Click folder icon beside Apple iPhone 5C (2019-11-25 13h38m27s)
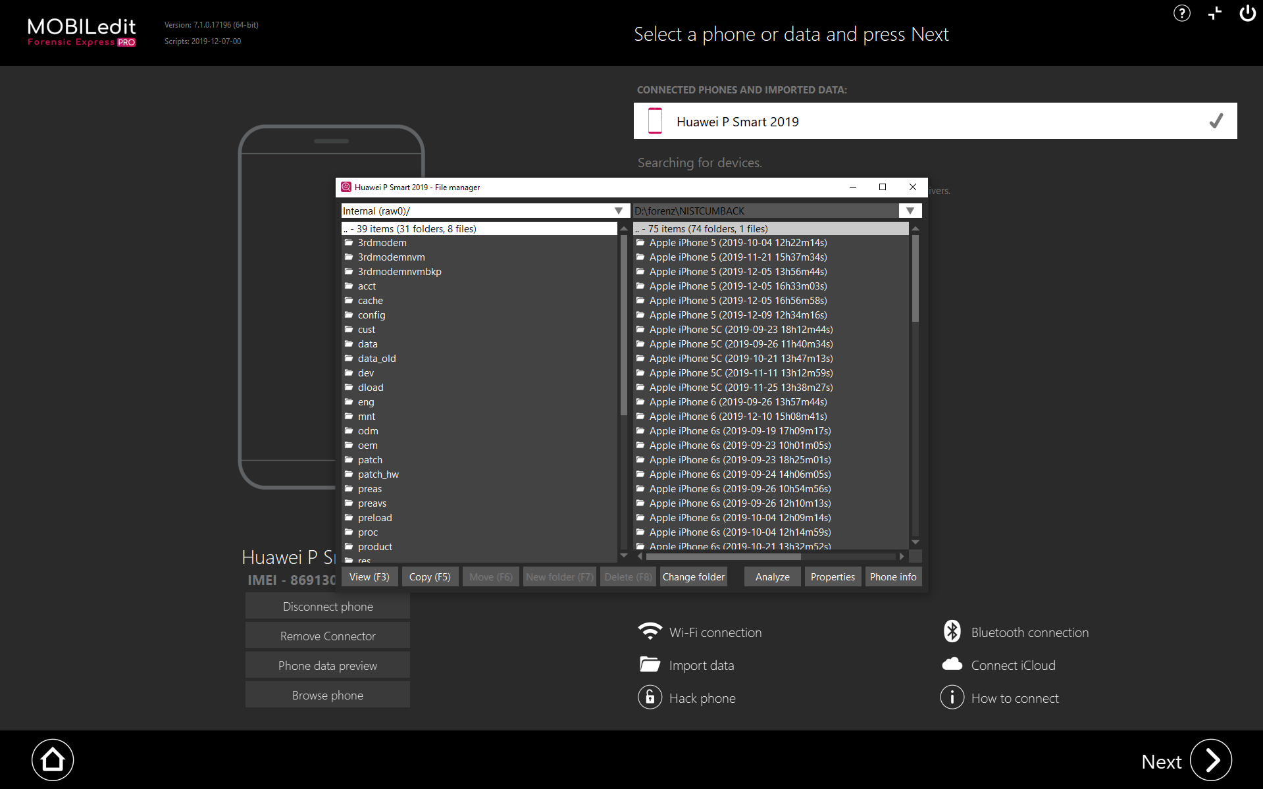 point(640,388)
